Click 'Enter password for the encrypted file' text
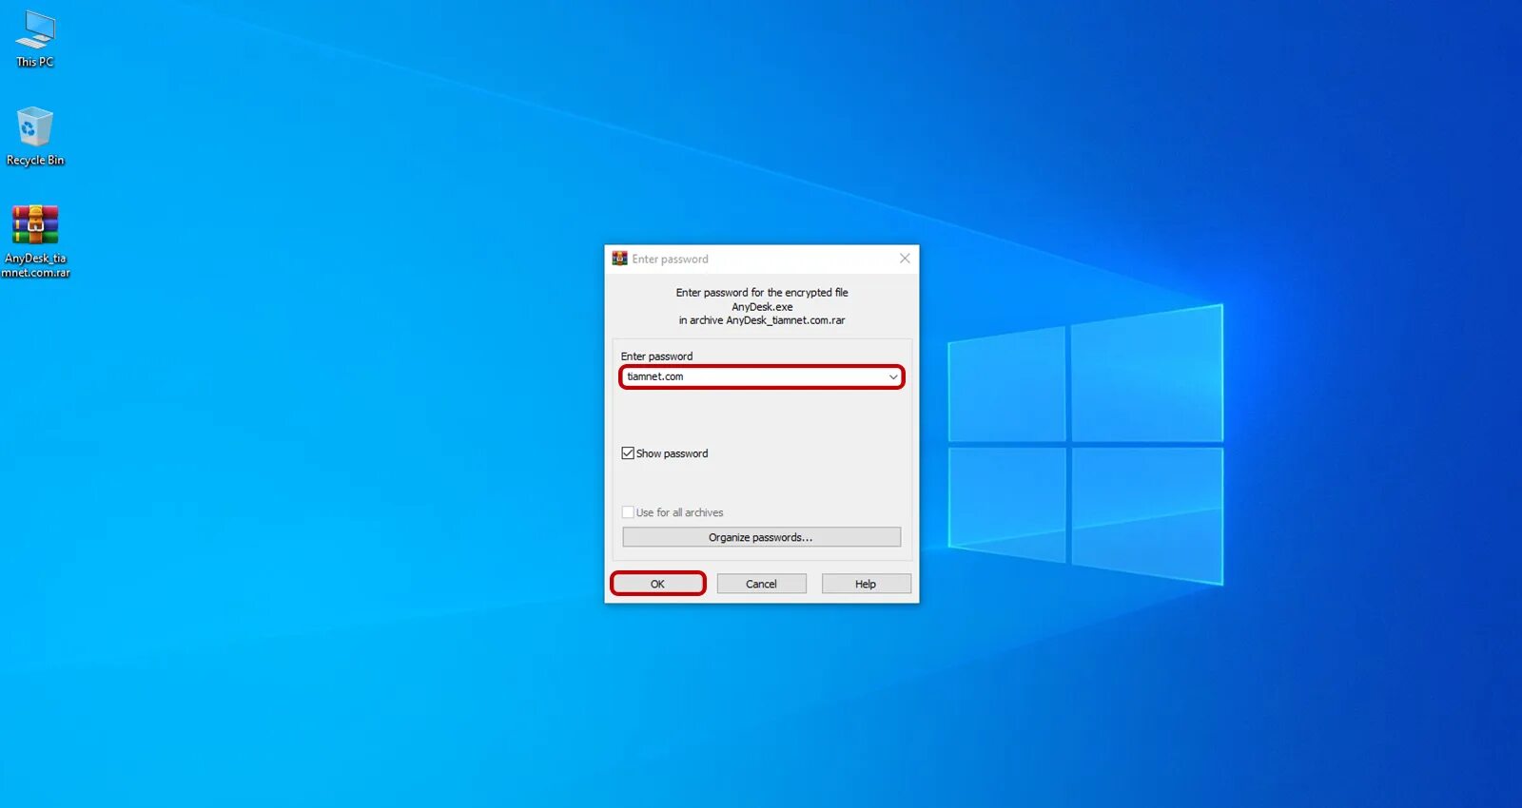Screen dimensions: 1522x808 pos(762,293)
